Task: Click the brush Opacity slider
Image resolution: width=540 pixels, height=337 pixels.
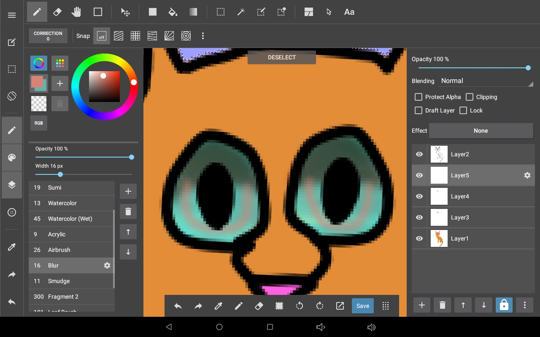Action: (x=84, y=157)
